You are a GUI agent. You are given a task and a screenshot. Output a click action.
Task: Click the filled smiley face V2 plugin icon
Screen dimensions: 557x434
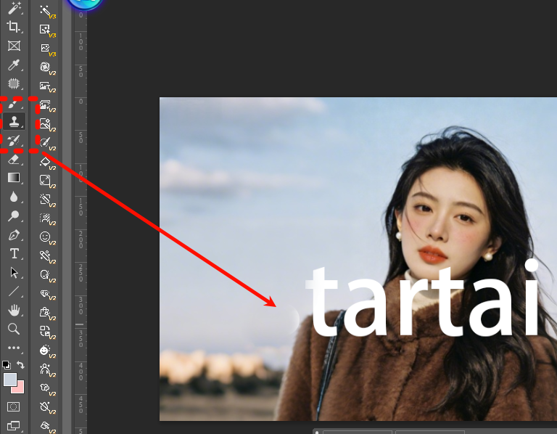(46, 351)
